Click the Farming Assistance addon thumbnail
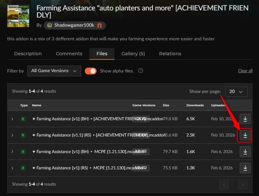 [18, 16]
